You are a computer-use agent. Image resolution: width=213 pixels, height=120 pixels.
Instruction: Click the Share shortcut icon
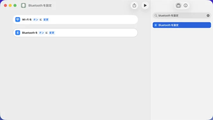(134, 5)
